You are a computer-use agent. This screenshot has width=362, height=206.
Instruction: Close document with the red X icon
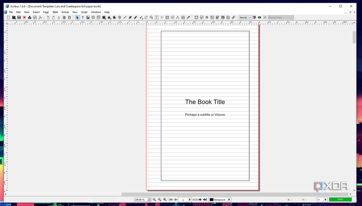pyautogui.click(x=24, y=18)
